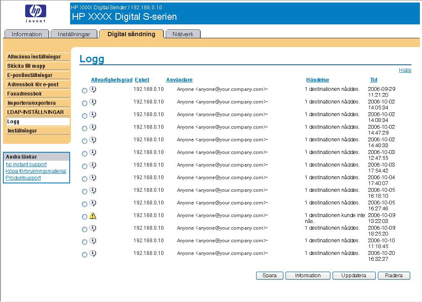Click info icon for 14:48:33 log entry

93,140
